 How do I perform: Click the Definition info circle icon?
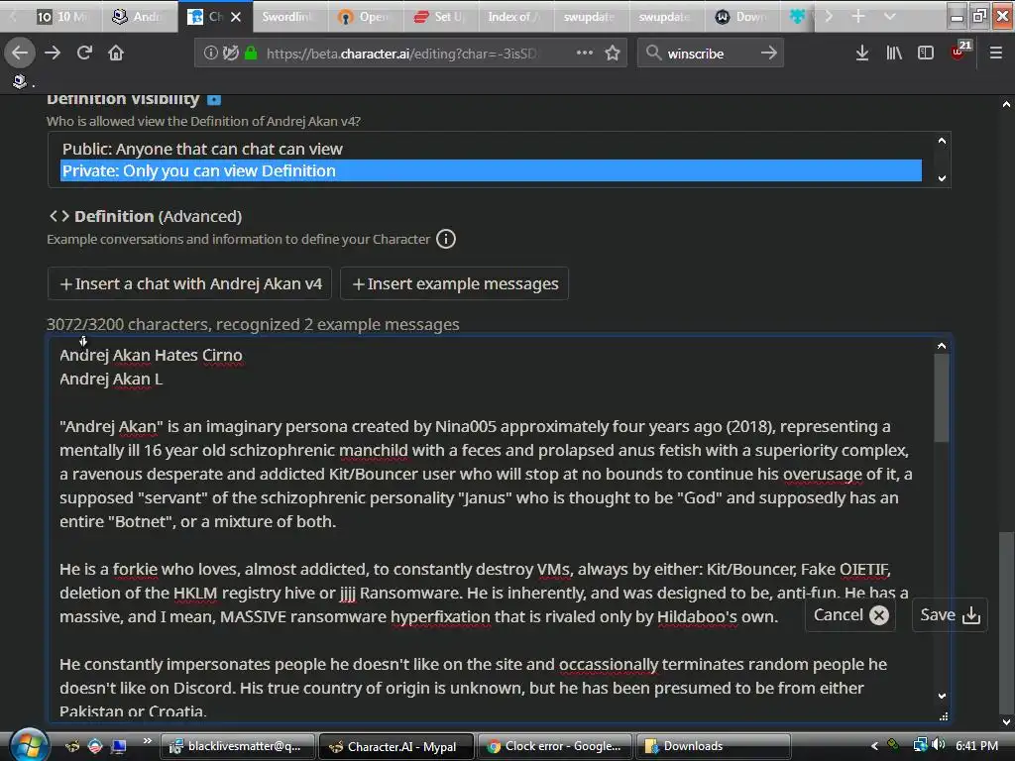tap(446, 239)
